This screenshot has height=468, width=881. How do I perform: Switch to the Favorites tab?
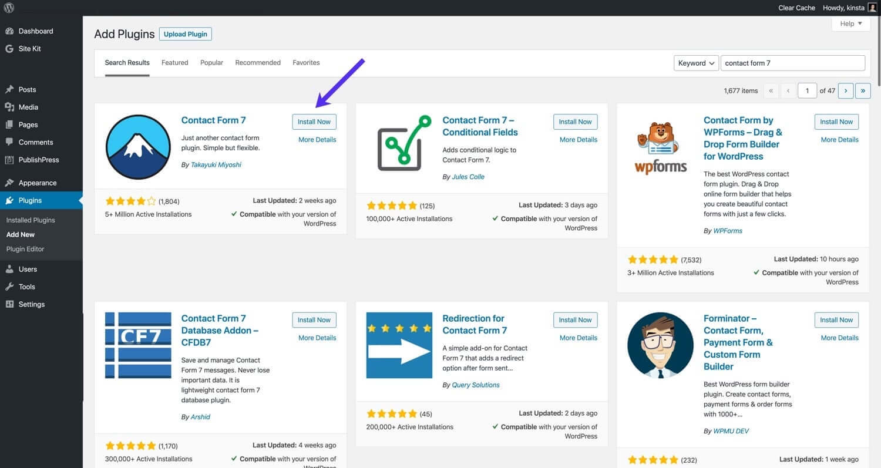306,63
